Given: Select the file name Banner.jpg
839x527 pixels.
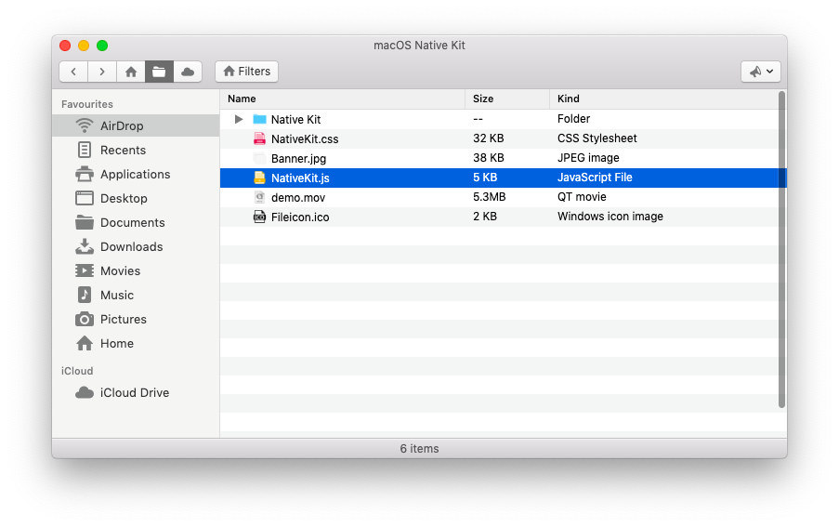Looking at the screenshot, I should tap(298, 159).
